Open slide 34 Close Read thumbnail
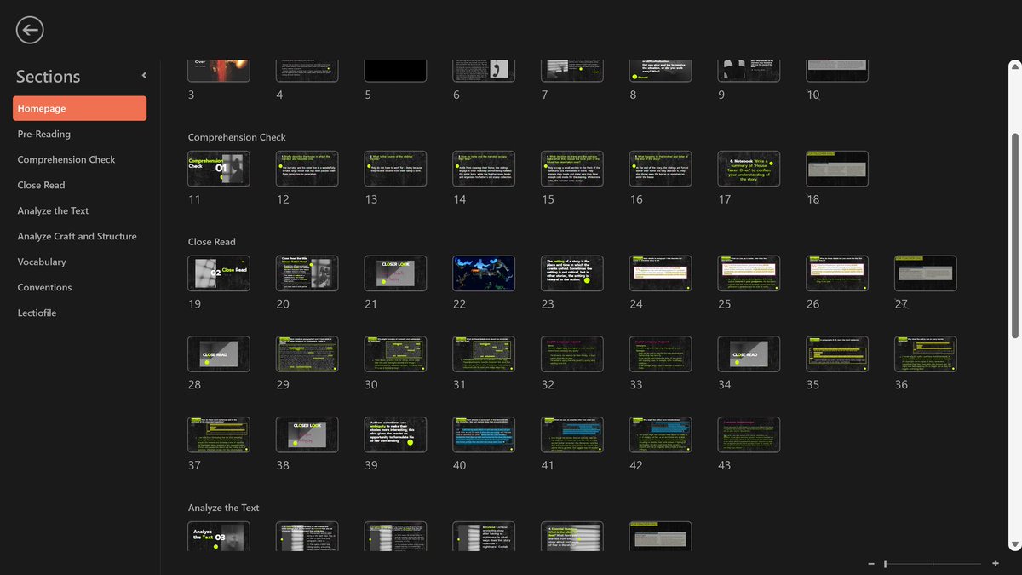1022x575 pixels. (749, 354)
